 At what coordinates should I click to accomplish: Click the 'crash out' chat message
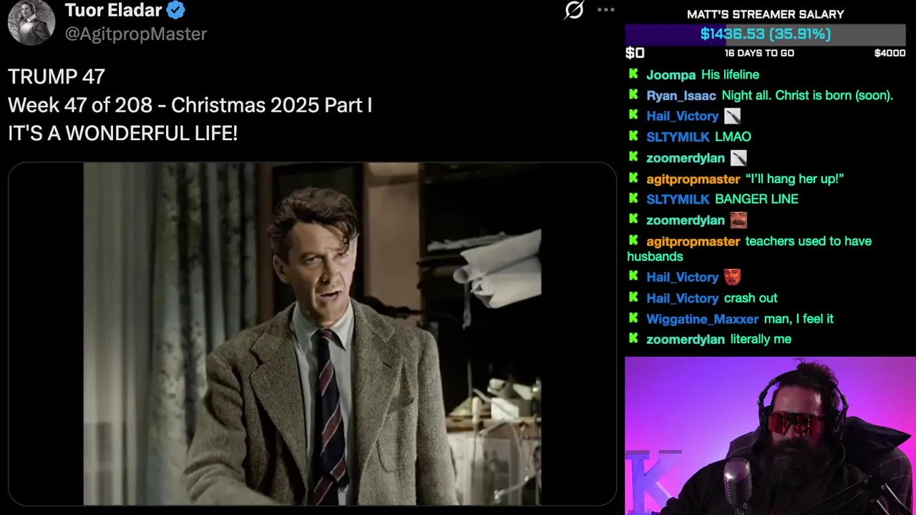[751, 298]
